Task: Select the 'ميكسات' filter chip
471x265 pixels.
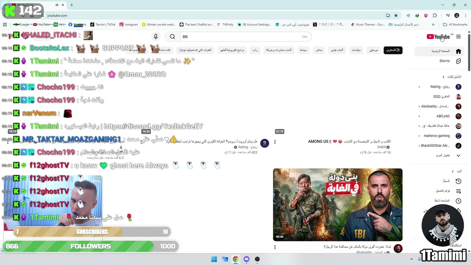Action: click(356, 50)
